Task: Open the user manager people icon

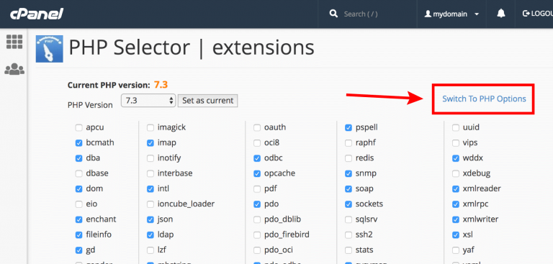Action: pyautogui.click(x=14, y=69)
